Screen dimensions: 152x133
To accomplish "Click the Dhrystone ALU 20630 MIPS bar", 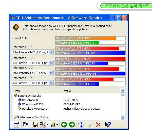I will click(x=90, y=59).
